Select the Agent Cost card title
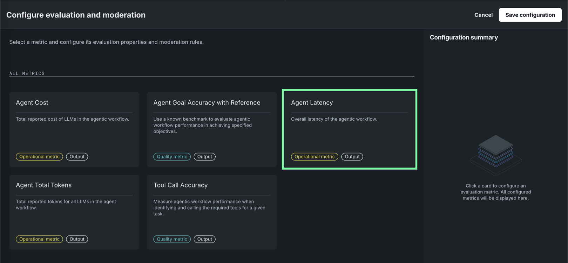This screenshot has height=263, width=568. click(x=32, y=102)
